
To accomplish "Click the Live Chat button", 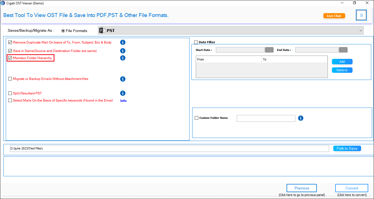I will 334,16.
